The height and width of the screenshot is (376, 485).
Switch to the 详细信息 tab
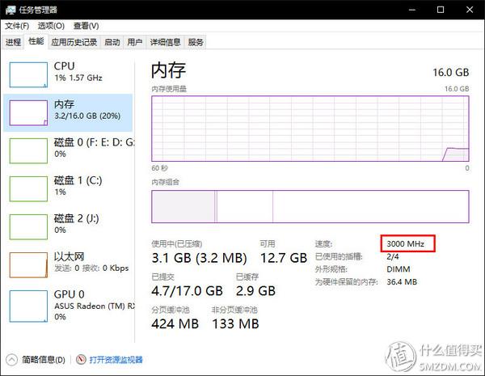(x=165, y=42)
